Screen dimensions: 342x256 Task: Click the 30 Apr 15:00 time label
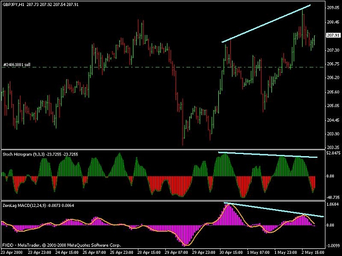pyautogui.click(x=231, y=253)
